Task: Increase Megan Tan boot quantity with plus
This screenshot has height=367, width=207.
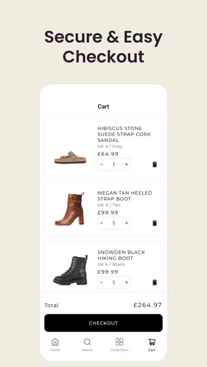Action: pyautogui.click(x=127, y=223)
